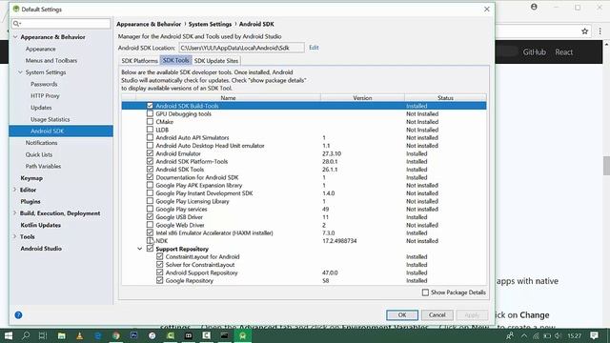Check the GPU Debugging tools checkbox
Image resolution: width=610 pixels, height=343 pixels.
coord(150,113)
